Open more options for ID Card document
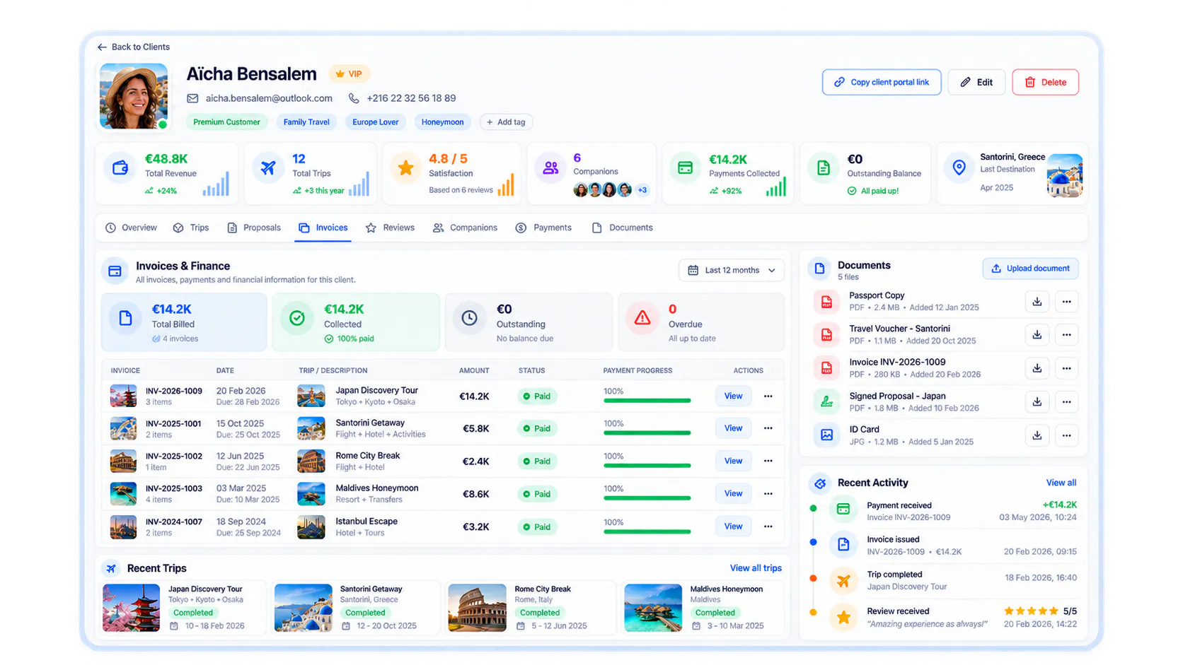Viewport: 1183px width, 665px height. coord(1066,435)
